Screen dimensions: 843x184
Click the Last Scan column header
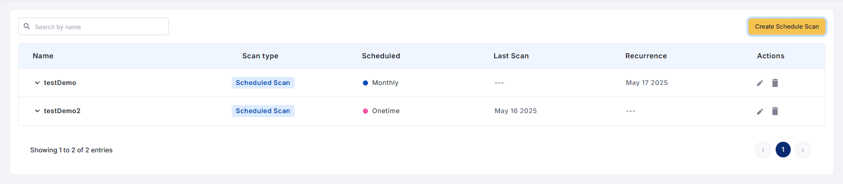point(511,56)
